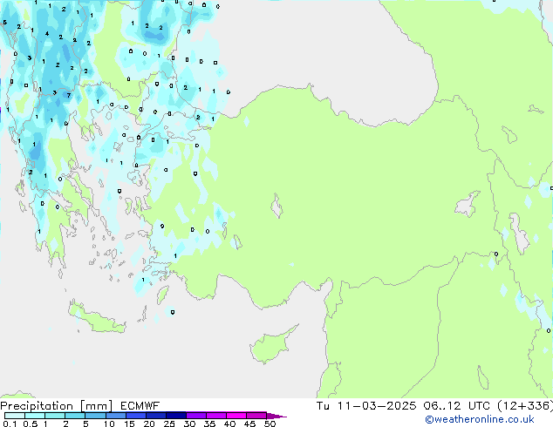553x427 pixels.
Task: Select the 5–10 mm legend swatch
Action: [x=96, y=416]
